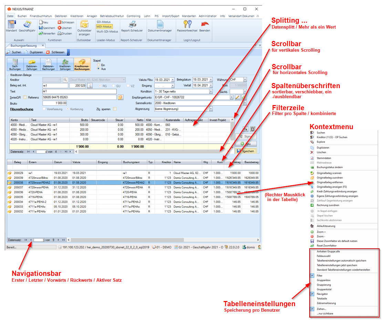
Task: Select Sach-Buchungen entry type
Action: click(15, 65)
